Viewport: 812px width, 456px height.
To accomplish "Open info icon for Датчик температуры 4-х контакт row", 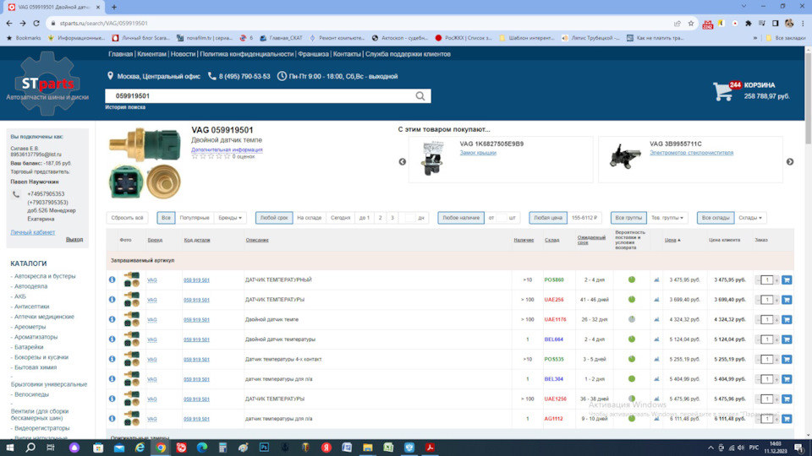I will pos(112,359).
